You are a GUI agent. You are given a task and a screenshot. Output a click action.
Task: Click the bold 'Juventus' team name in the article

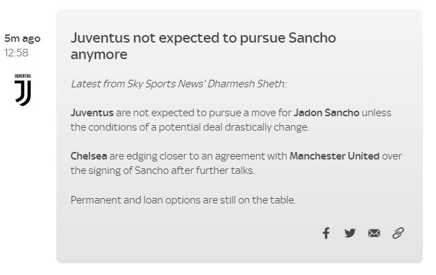pos(92,113)
